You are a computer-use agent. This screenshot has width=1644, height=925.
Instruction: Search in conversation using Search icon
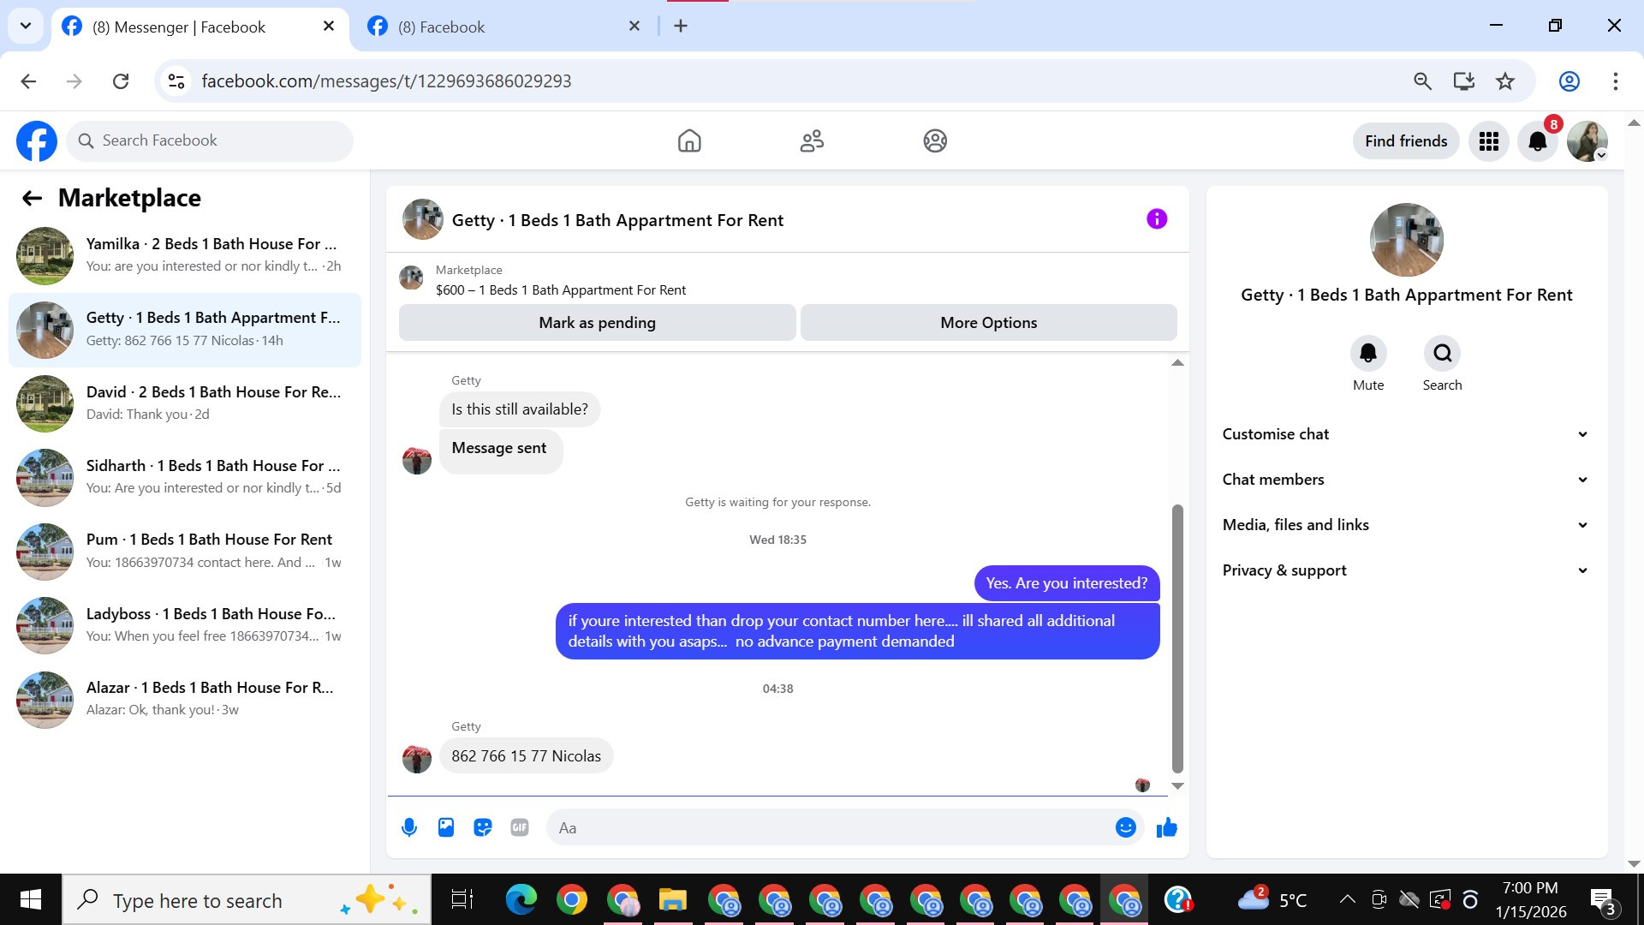pos(1442,354)
